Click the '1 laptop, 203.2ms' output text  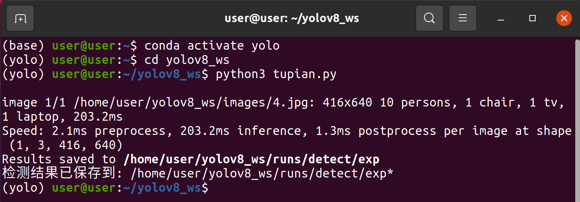click(x=63, y=117)
